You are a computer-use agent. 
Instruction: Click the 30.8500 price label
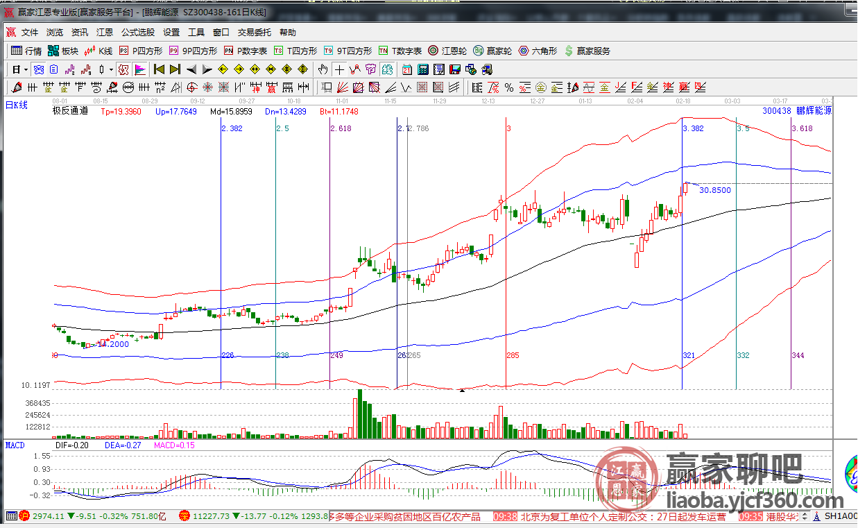pyautogui.click(x=715, y=189)
